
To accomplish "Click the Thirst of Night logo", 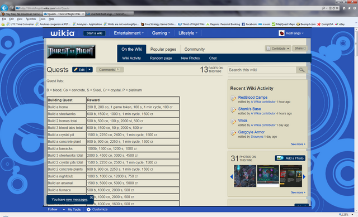I will tap(71, 52).
